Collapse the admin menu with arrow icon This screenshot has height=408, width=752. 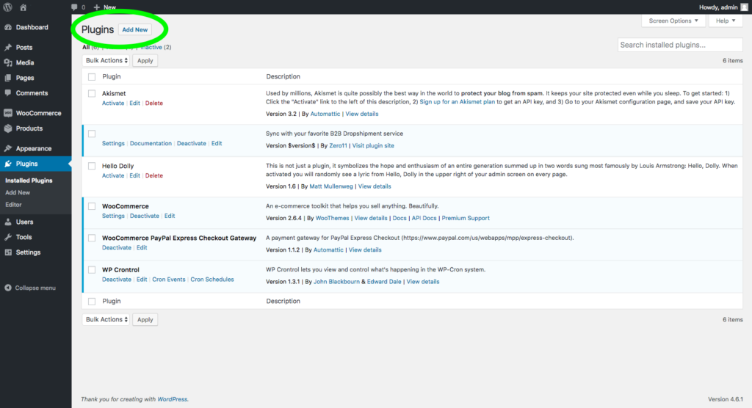pyautogui.click(x=8, y=288)
